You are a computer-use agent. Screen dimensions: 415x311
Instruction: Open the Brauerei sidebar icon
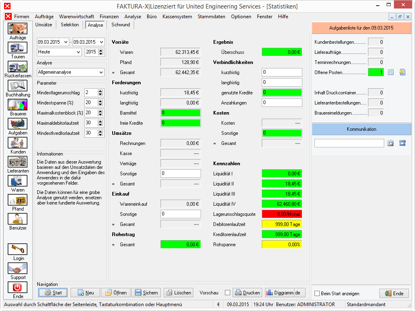17,105
